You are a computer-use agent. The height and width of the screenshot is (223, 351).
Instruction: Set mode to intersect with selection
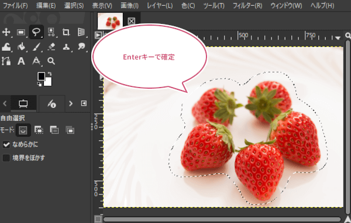70,130
